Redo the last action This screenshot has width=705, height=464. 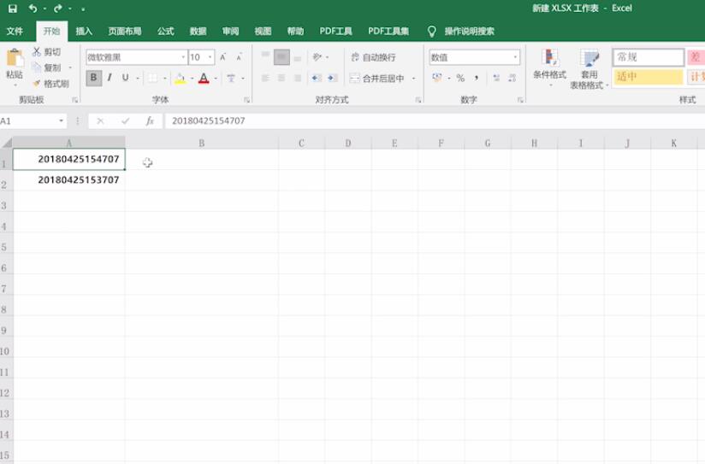tap(57, 9)
